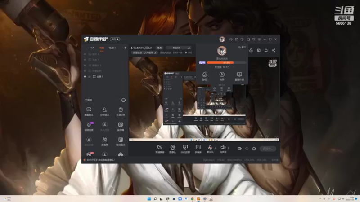Open hamburger menu in title bar

(x=259, y=40)
